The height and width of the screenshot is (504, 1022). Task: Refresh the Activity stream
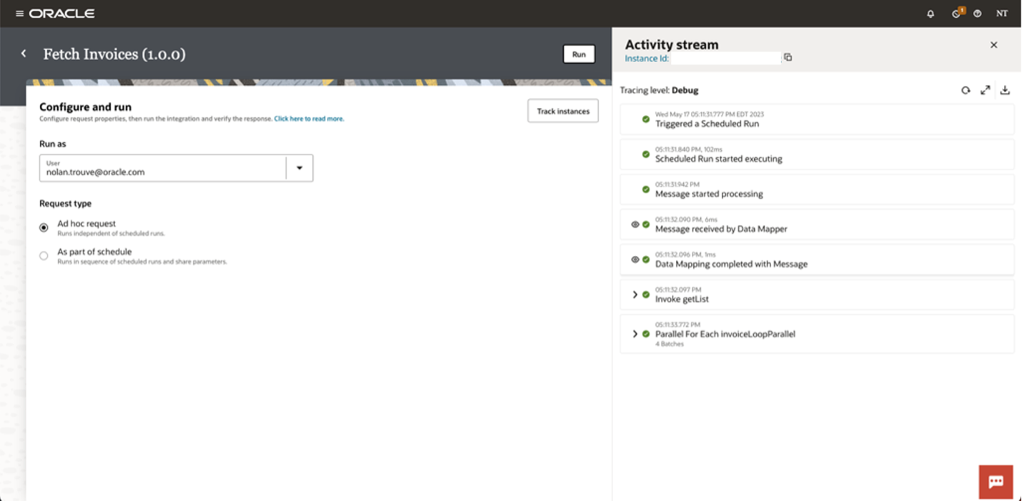(966, 90)
